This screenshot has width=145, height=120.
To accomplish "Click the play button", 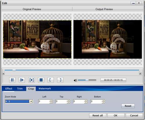I will click(22, 80).
